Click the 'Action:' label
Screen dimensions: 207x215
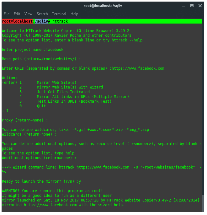[9, 78]
